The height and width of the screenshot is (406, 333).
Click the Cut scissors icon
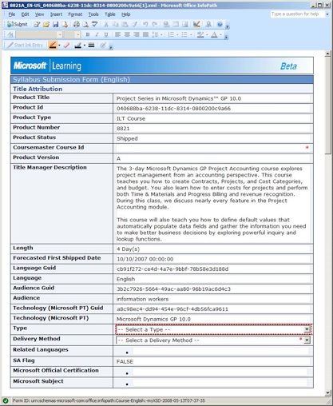click(x=106, y=25)
